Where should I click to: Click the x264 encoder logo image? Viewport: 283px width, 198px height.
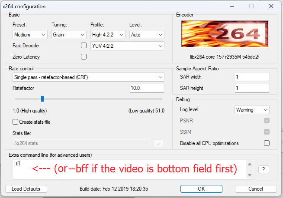click(225, 35)
